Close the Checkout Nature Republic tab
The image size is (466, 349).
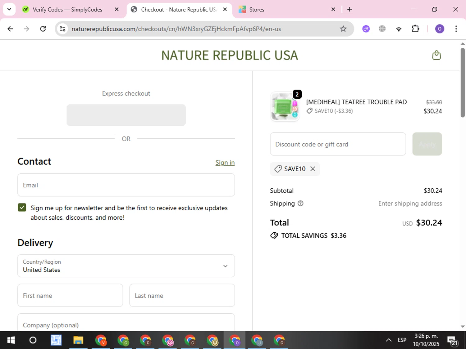tap(225, 9)
